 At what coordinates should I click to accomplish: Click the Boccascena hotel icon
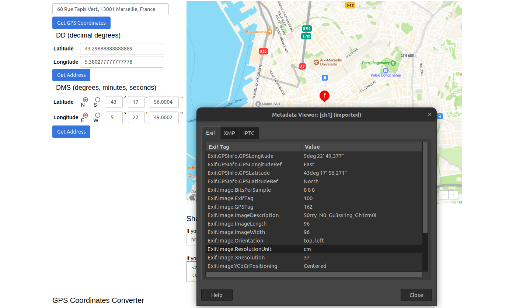point(270,32)
